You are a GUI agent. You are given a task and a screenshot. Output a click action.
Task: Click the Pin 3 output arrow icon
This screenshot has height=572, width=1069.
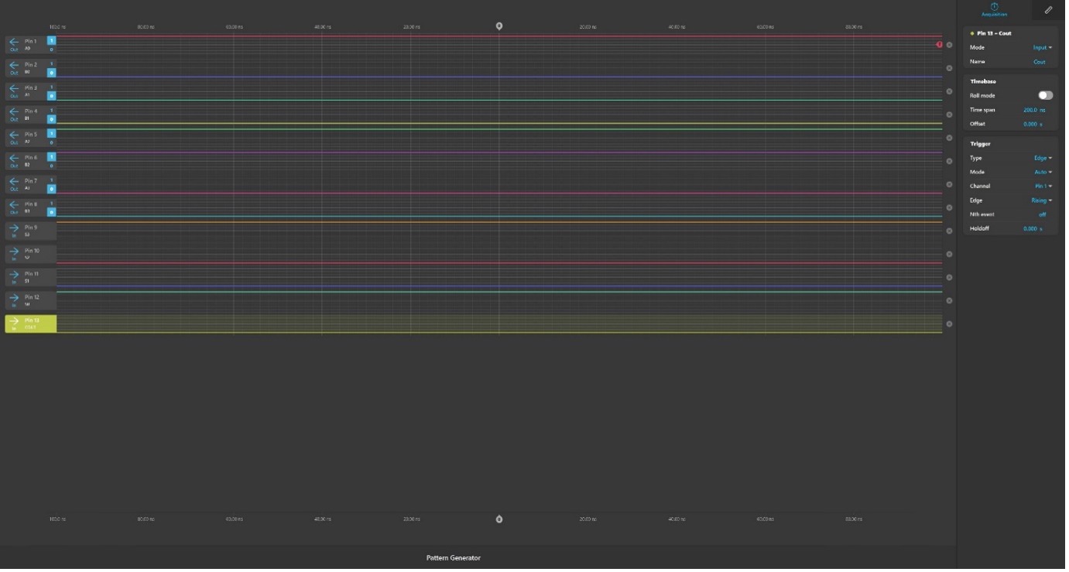click(x=14, y=89)
